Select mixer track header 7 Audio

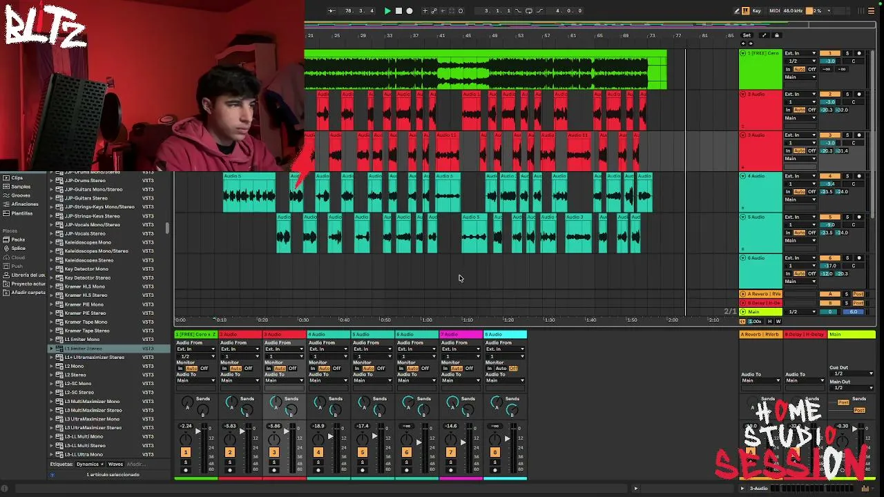(461, 335)
